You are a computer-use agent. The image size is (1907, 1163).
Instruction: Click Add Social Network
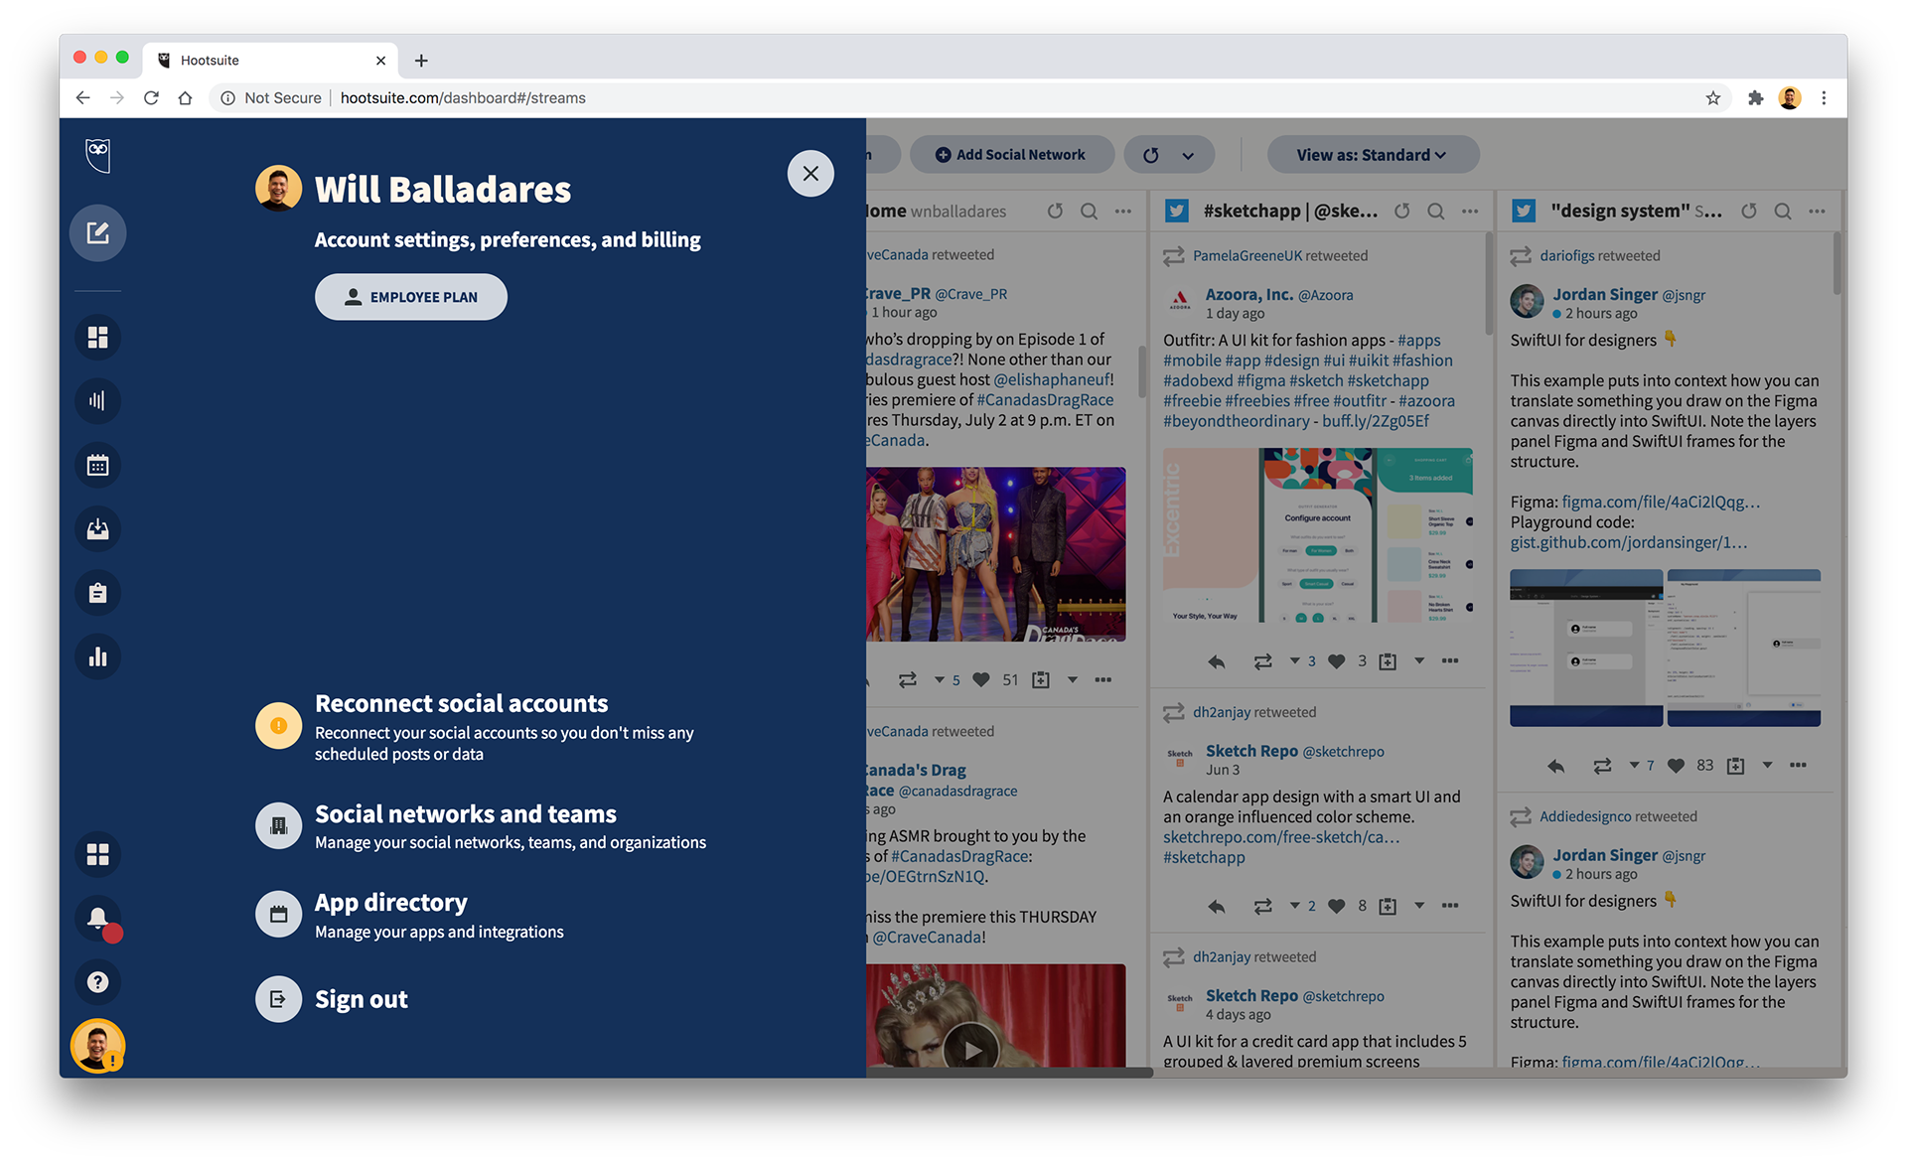coord(1011,155)
